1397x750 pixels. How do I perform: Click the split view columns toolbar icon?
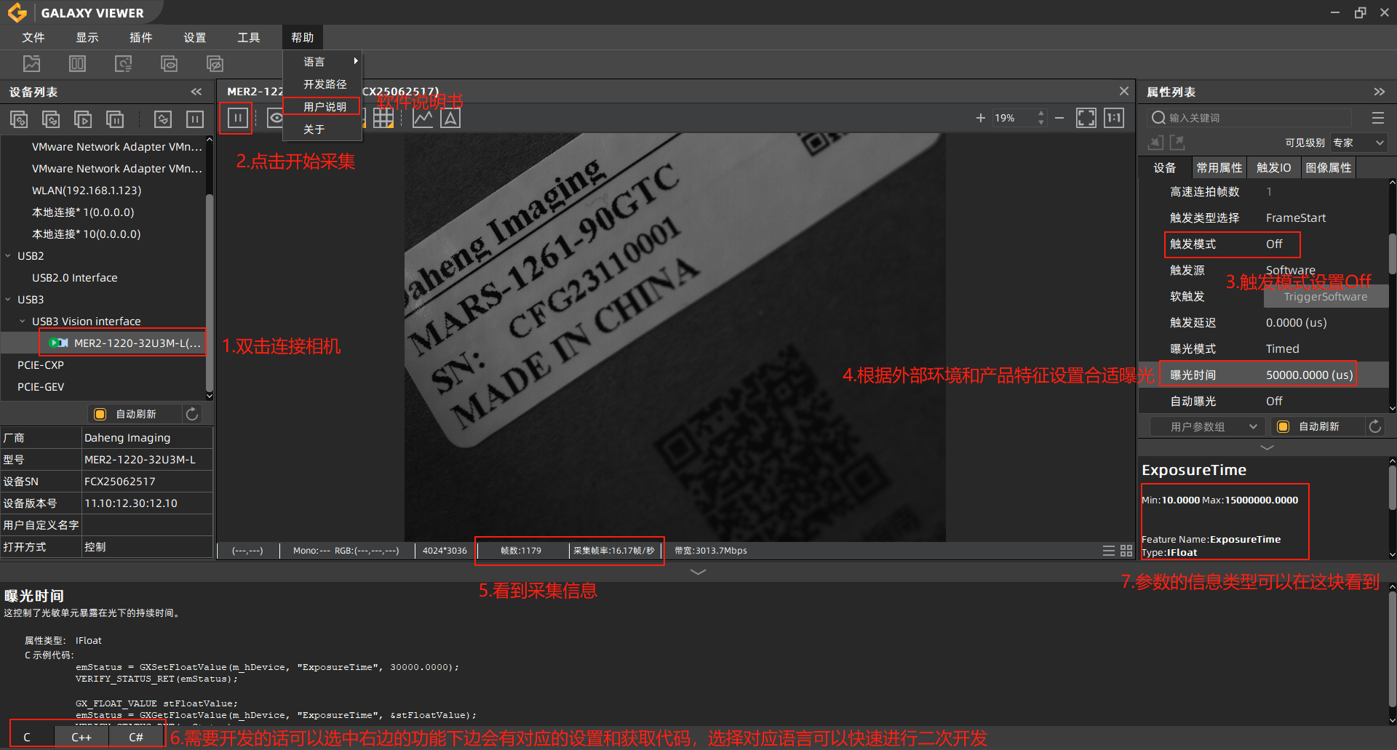pos(77,64)
